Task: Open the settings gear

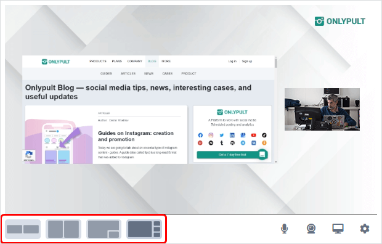Action: click(x=365, y=229)
